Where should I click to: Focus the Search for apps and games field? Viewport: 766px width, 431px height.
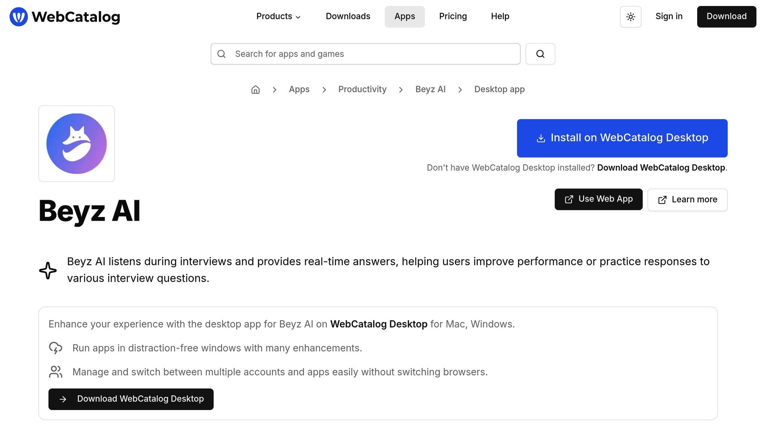click(x=365, y=54)
